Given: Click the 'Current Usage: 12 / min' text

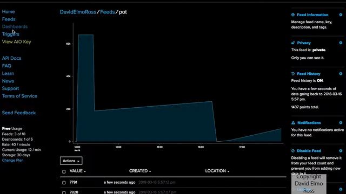Looking at the screenshot, I should click(22, 150).
